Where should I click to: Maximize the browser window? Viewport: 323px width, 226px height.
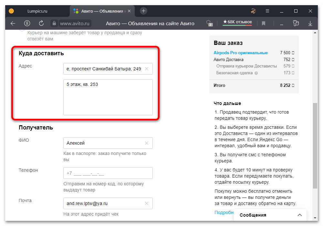[296, 11]
